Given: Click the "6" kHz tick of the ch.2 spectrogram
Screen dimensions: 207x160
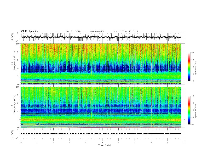Looking at the screenshot, I should (18, 103).
